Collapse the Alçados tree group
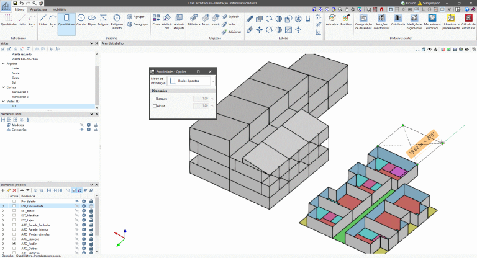 click(x=3, y=64)
